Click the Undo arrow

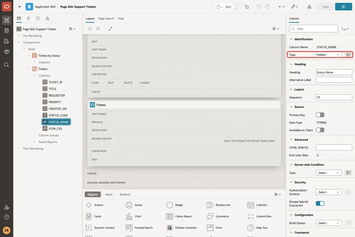tap(259, 7)
